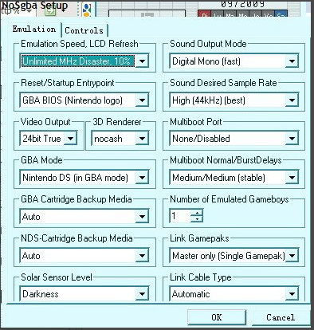The image size is (314, 330).
Task: Cancel the NoSgba Setup dialog
Action: tap(281, 317)
